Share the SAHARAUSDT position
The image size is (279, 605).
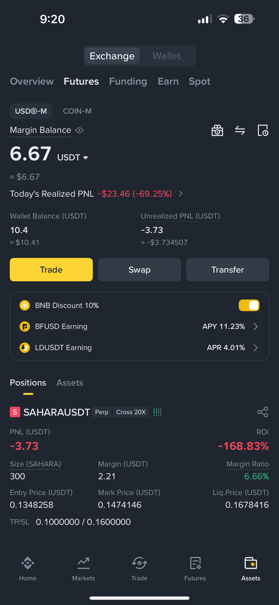[262, 412]
